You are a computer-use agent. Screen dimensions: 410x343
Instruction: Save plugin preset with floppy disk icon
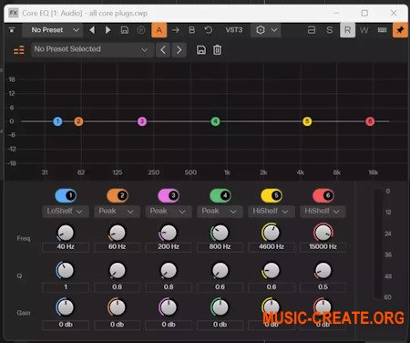(201, 49)
